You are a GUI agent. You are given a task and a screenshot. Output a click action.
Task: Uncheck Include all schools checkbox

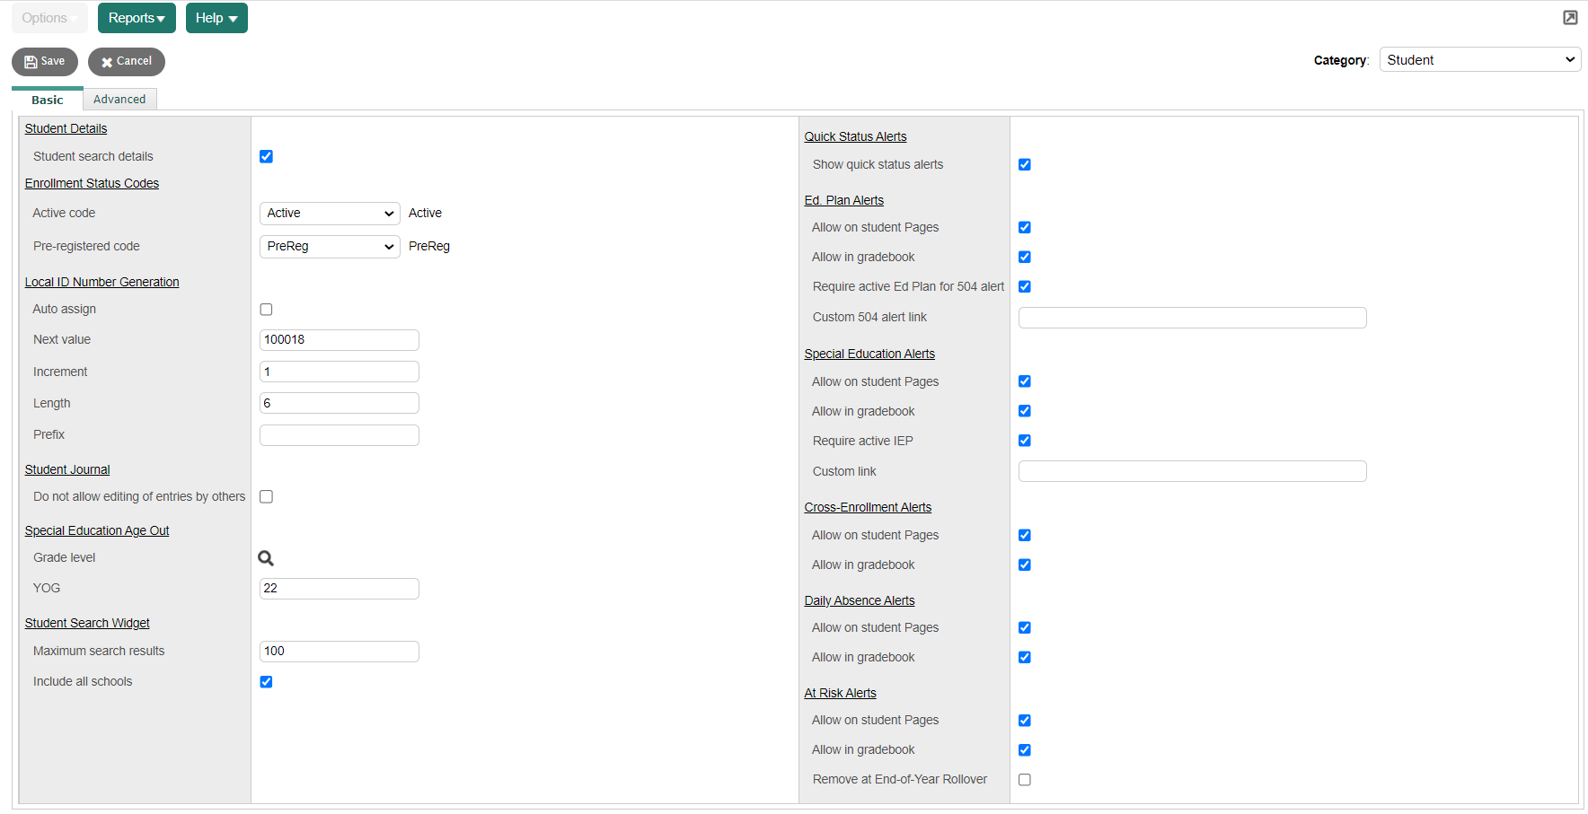[x=266, y=682]
